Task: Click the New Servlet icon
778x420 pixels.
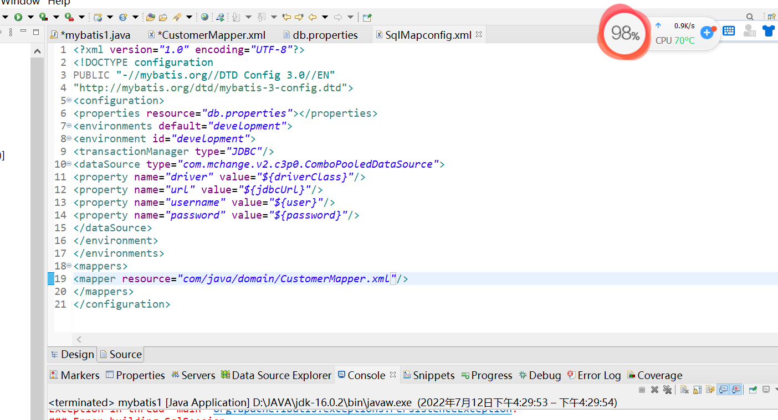Action: pyautogui.click(x=123, y=17)
